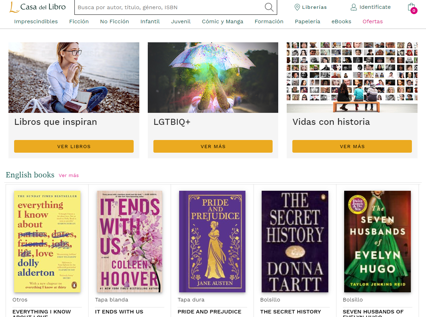This screenshot has height=317, width=426.
Task: Open Seven Husbands of Evelyn Hugo cover
Action: pos(377,242)
